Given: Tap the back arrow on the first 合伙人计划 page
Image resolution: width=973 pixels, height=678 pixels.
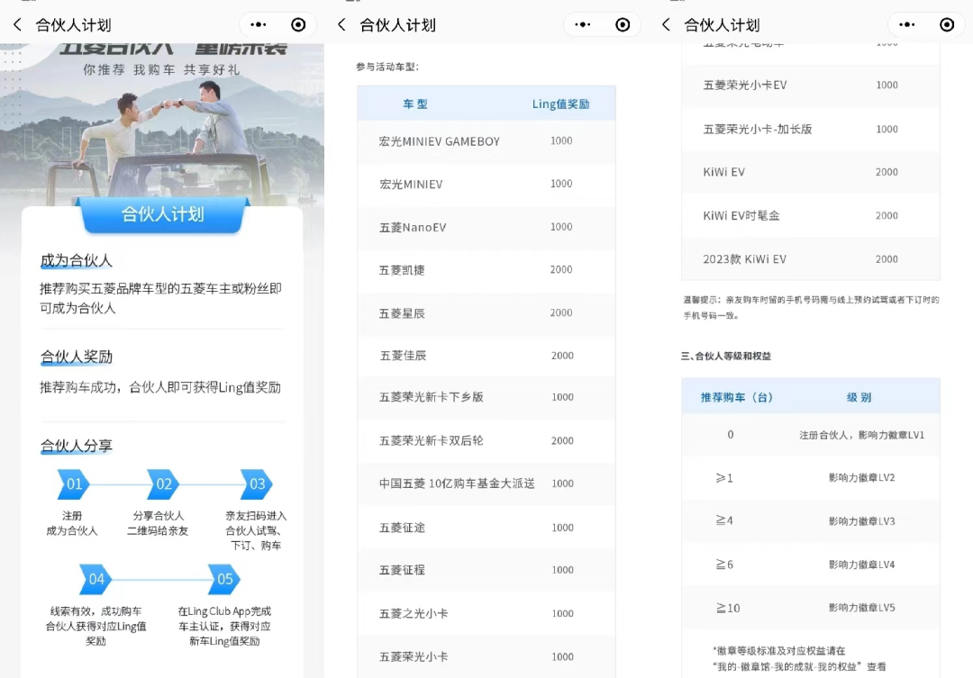Looking at the screenshot, I should (x=18, y=24).
